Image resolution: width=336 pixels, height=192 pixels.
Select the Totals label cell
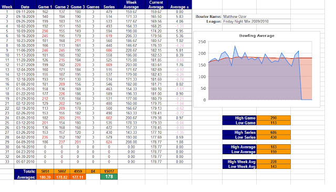point(25,172)
